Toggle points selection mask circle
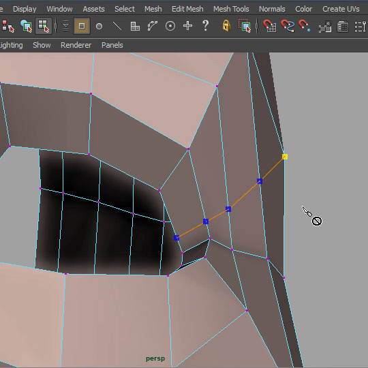The width and height of the screenshot is (368, 368). point(99,26)
